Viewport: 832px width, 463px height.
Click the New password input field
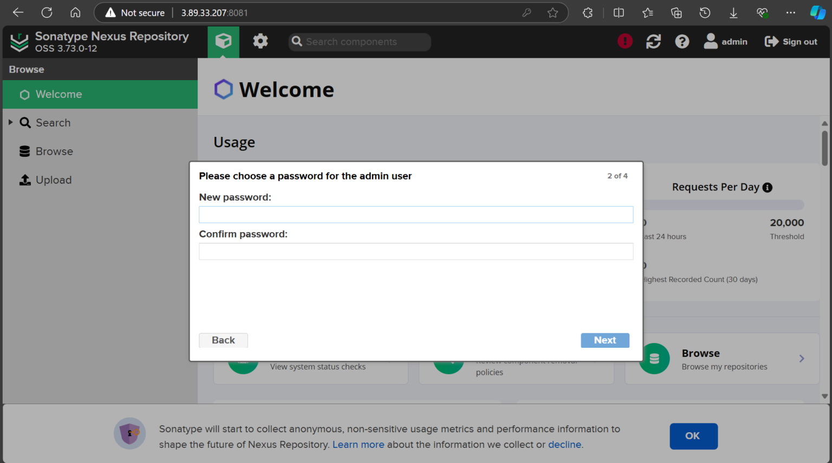[416, 214]
